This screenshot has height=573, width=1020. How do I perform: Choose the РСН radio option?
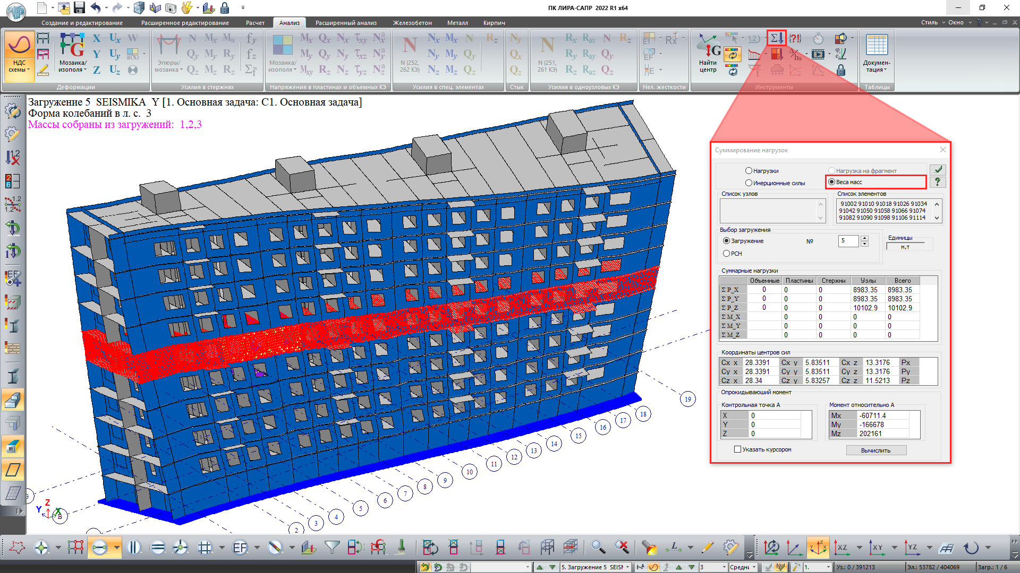click(x=726, y=254)
